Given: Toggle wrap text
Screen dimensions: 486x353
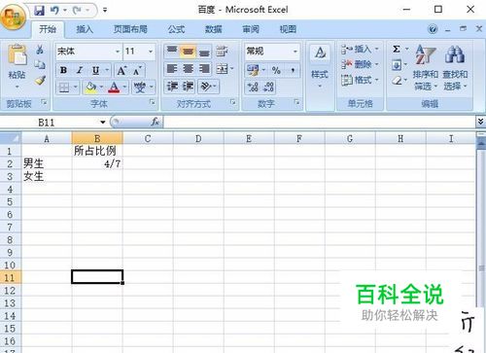Looking at the screenshot, I should click(x=222, y=52).
